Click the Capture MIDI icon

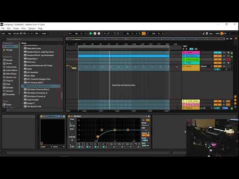[x=115, y=33]
